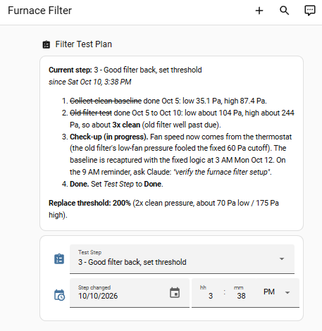Click the minutes field showing 38
Image resolution: width=322 pixels, height=331 pixels.
[x=241, y=296]
